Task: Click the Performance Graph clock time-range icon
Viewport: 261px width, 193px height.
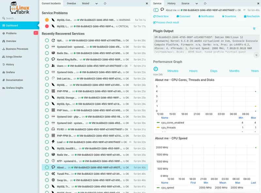Action: pos(156,69)
